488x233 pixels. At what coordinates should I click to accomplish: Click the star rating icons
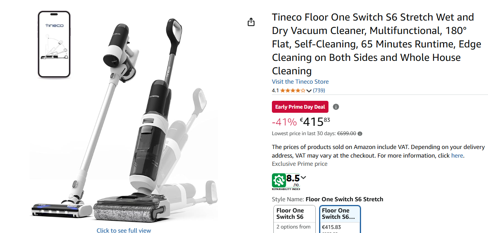pos(293,90)
